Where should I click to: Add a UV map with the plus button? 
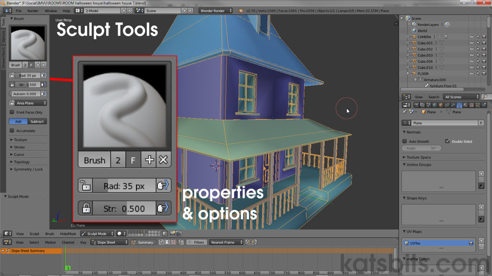point(481,241)
